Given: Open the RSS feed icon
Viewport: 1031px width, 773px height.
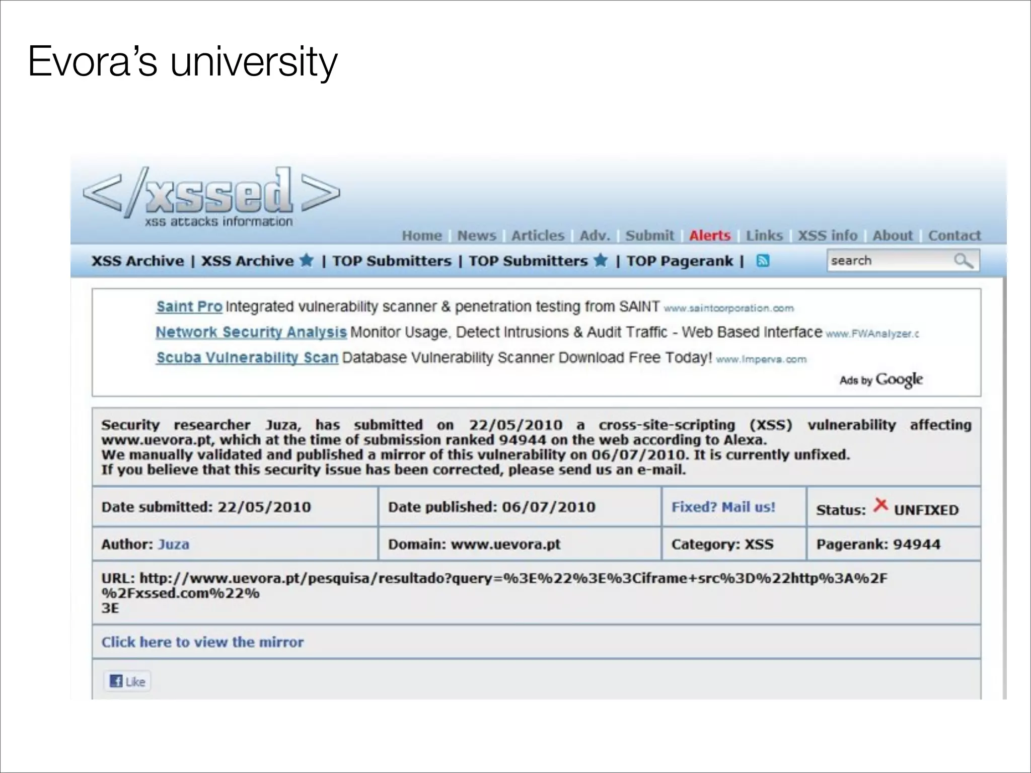Looking at the screenshot, I should (x=763, y=261).
